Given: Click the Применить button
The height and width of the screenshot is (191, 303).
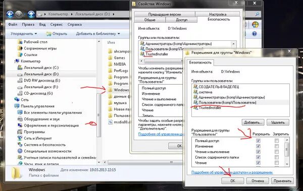Looking at the screenshot, I should point(282,181).
